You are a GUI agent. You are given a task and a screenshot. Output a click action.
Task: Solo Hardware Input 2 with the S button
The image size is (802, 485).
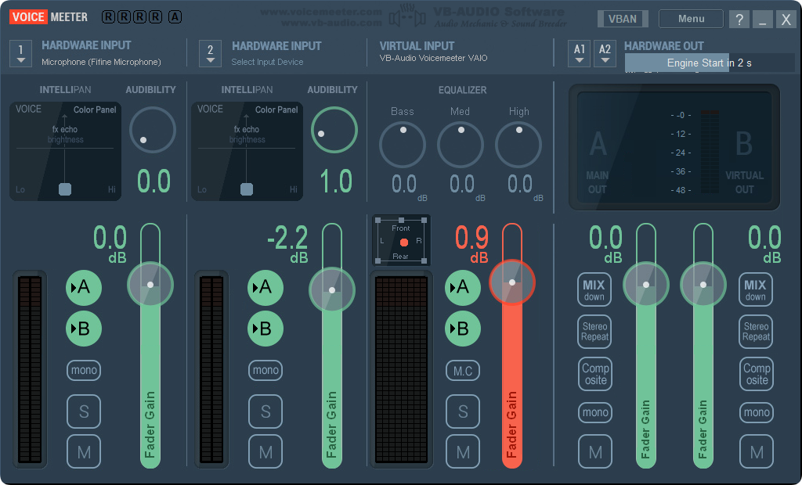pos(266,411)
